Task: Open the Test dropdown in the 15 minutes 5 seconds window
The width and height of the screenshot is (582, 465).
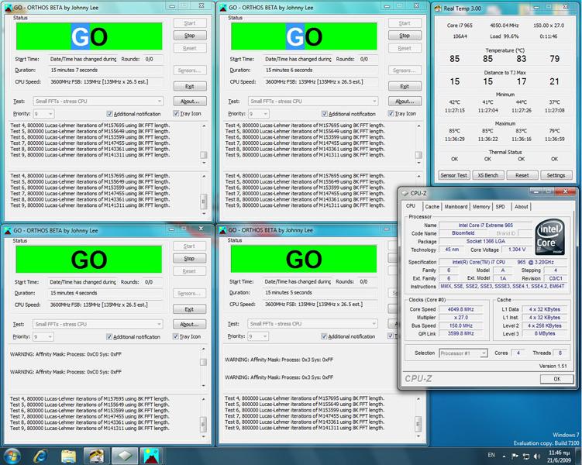Action: click(312, 324)
